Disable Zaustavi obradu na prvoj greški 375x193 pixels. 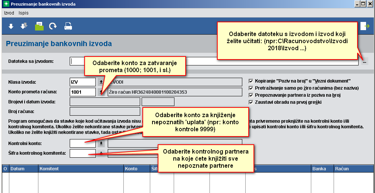(251, 102)
